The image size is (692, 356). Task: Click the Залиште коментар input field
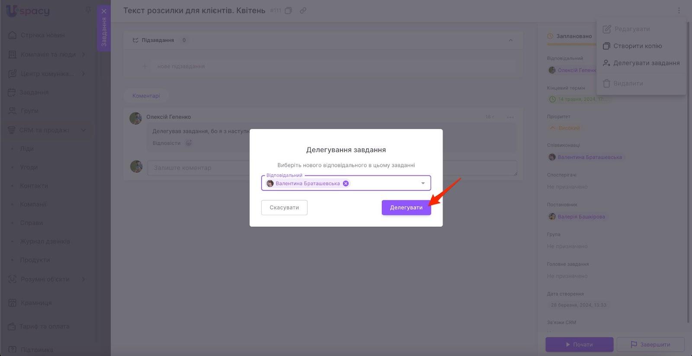click(332, 168)
